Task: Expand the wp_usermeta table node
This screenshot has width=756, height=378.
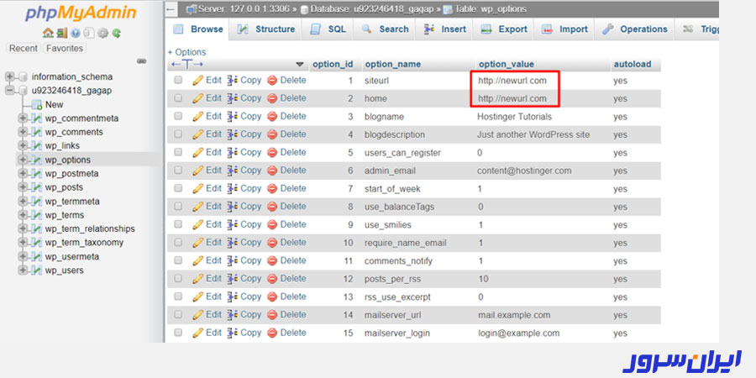Action: click(x=22, y=256)
